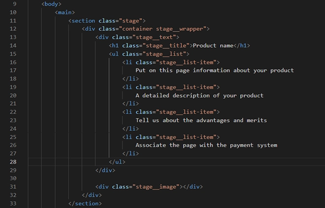The height and width of the screenshot is (208, 325).
Task: Click the closing li tag on line 27
Action: click(x=130, y=153)
